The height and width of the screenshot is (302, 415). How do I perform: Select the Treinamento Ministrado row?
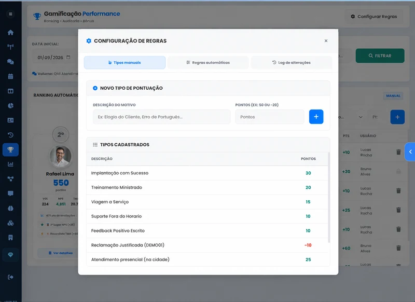pos(207,187)
